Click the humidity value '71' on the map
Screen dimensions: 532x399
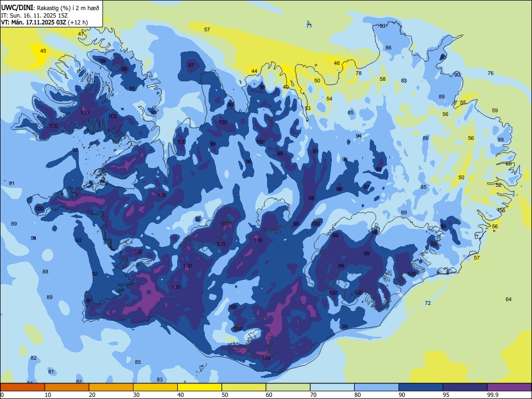(309, 26)
